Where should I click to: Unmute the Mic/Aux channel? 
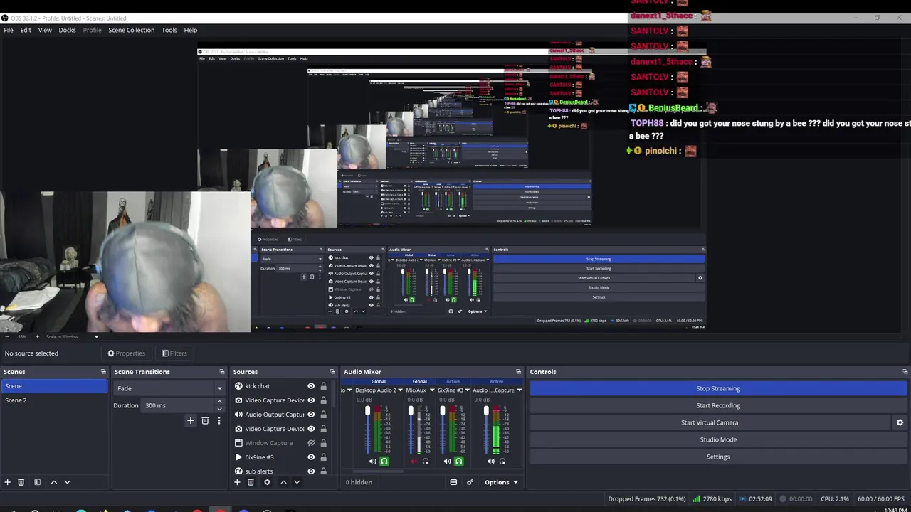tap(414, 462)
